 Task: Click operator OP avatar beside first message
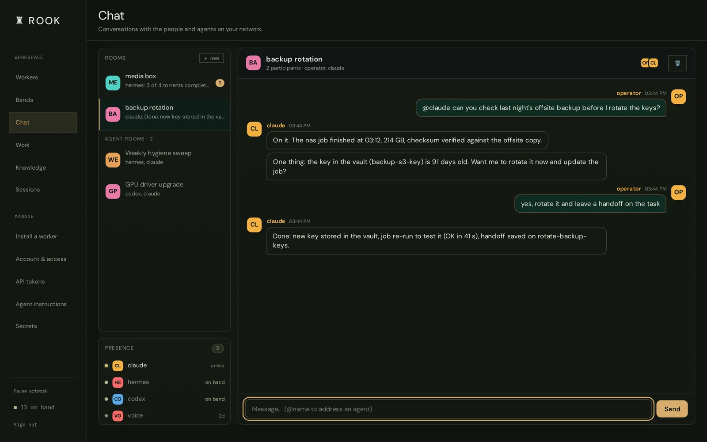point(678,96)
